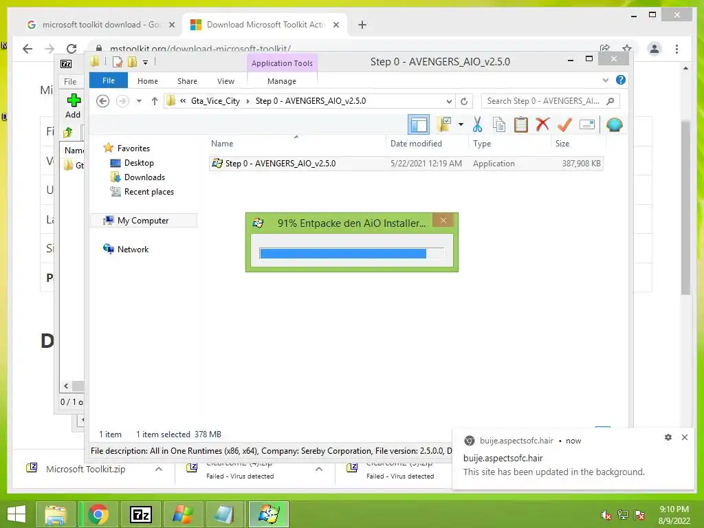Open recent locations dropdown in Explorer
Screen dimensions: 704x528
(139, 101)
